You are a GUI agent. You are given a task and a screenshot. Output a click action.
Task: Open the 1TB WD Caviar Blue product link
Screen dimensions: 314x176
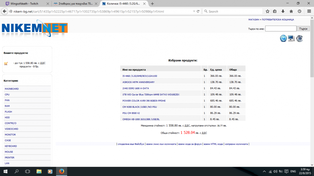pos(151,94)
